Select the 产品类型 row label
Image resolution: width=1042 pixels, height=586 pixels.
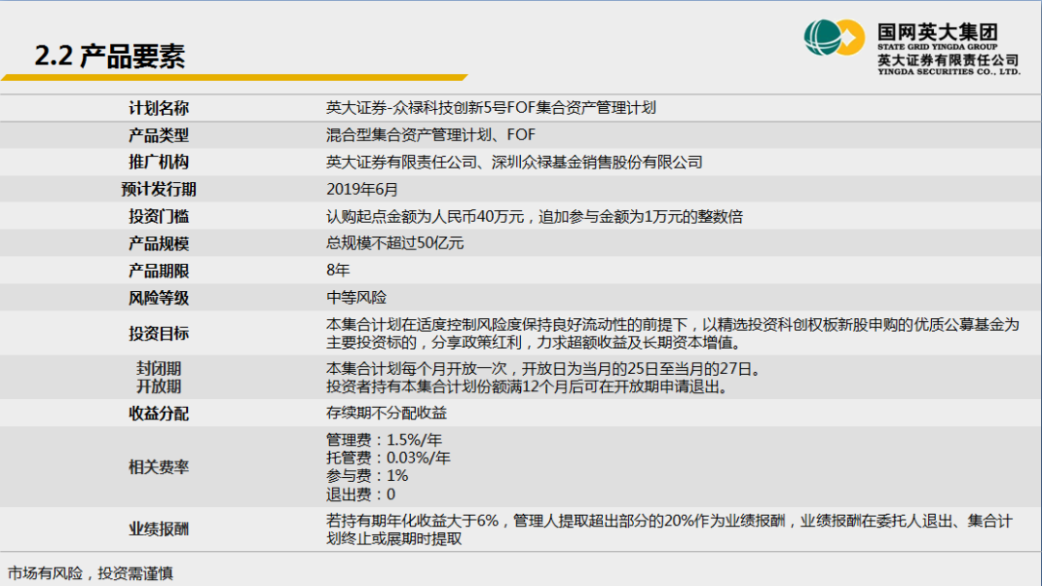pos(159,135)
